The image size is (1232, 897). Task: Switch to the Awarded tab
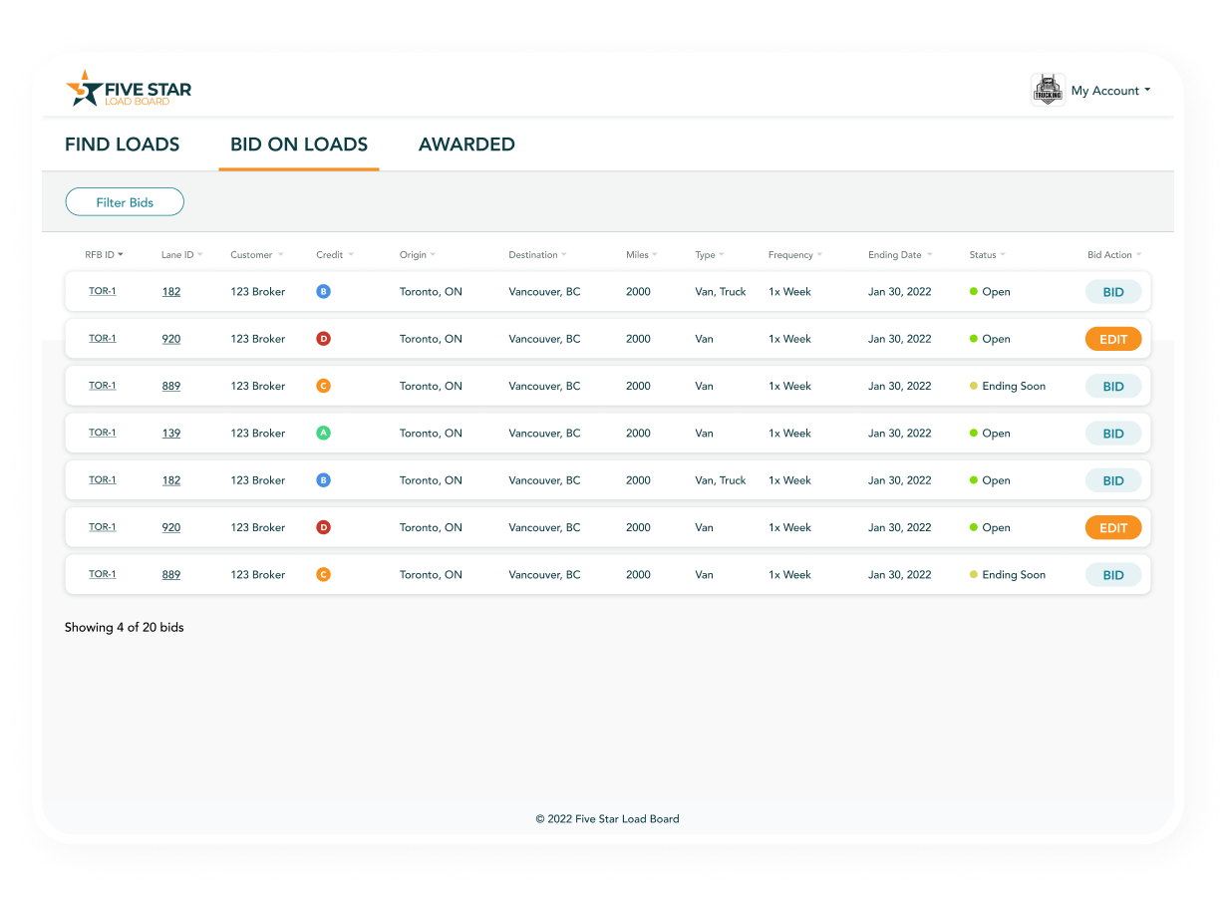[x=466, y=145]
